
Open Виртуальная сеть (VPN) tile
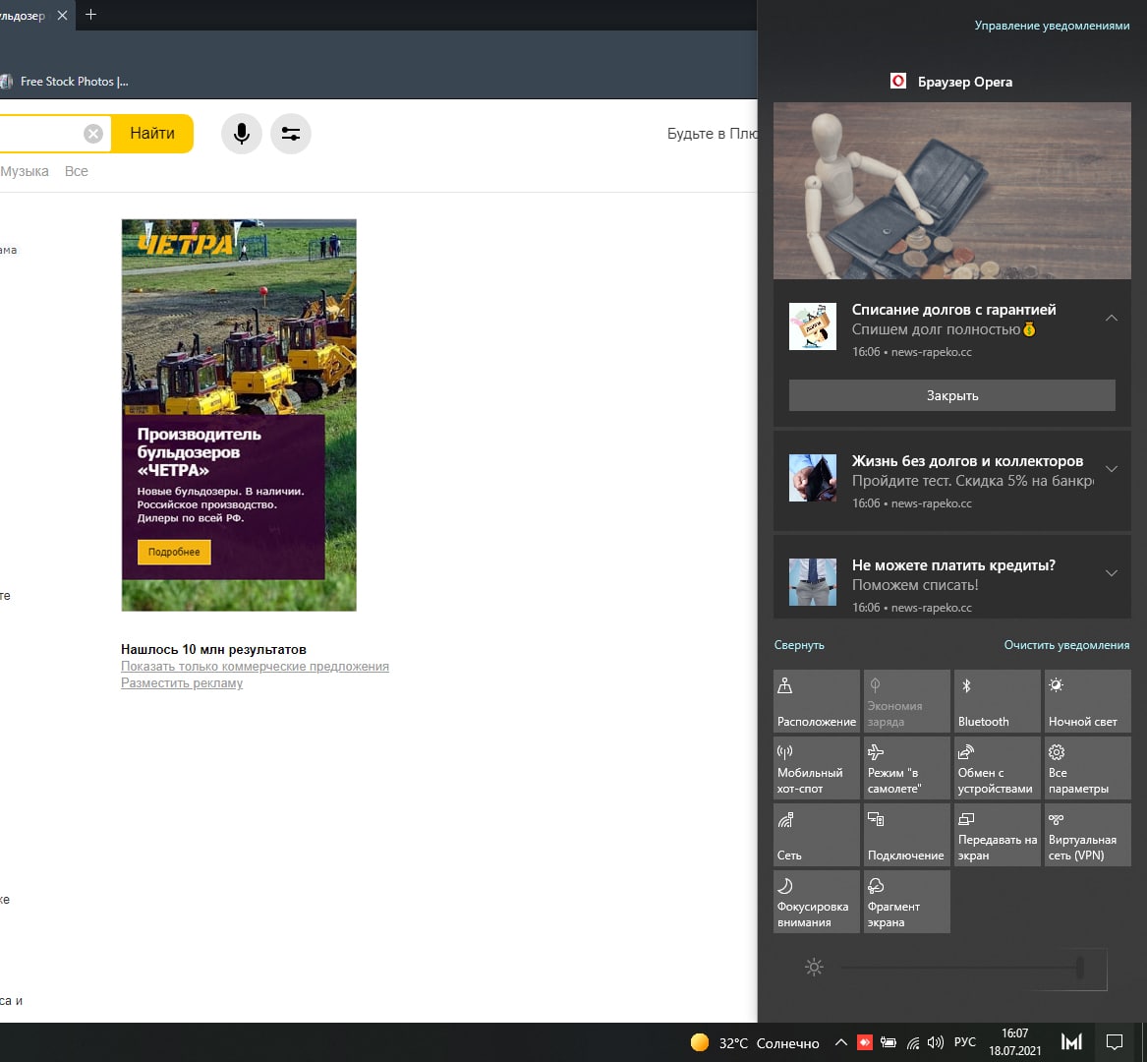pyautogui.click(x=1088, y=835)
